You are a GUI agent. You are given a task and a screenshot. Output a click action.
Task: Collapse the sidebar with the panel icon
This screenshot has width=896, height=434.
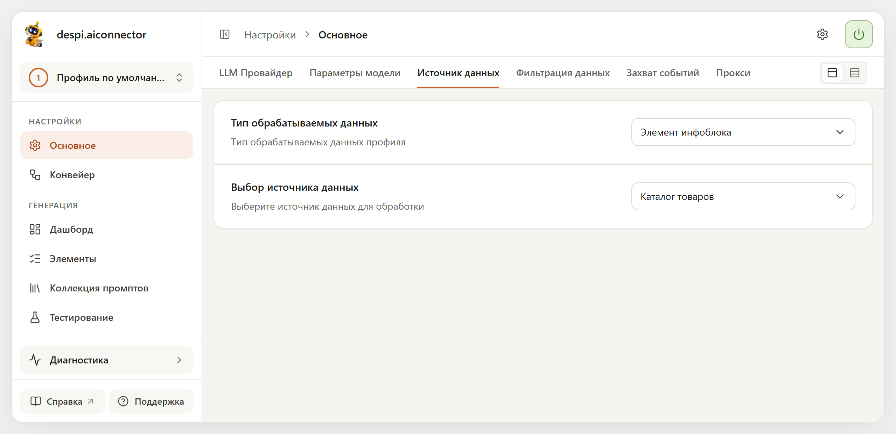click(225, 35)
